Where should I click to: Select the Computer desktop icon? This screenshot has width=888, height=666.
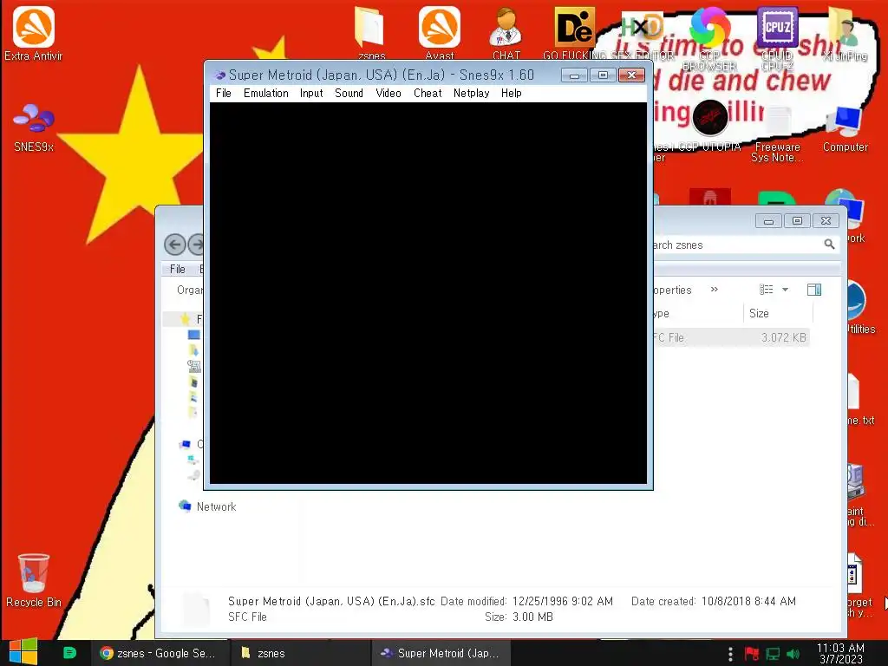pyautogui.click(x=845, y=128)
